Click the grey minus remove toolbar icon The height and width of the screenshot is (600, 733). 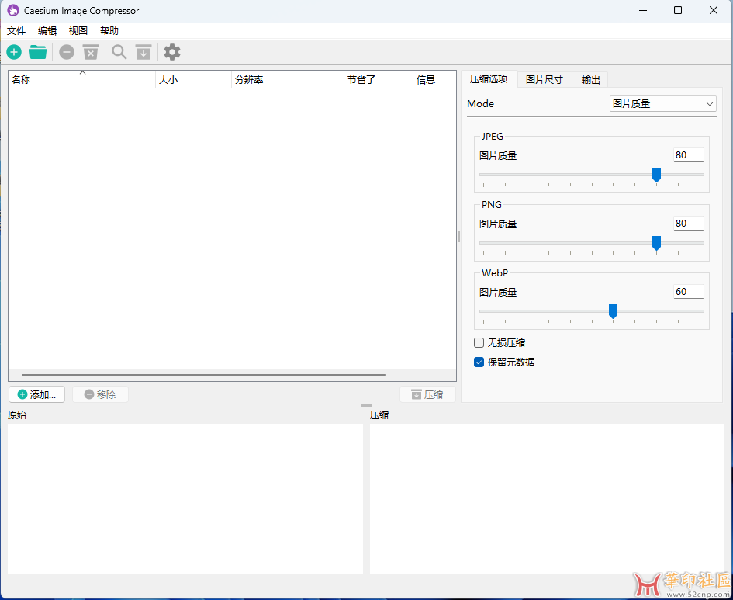[x=67, y=52]
